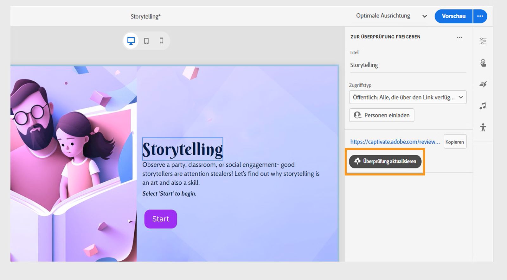Click the Titel field containing Storytelling

(408, 65)
